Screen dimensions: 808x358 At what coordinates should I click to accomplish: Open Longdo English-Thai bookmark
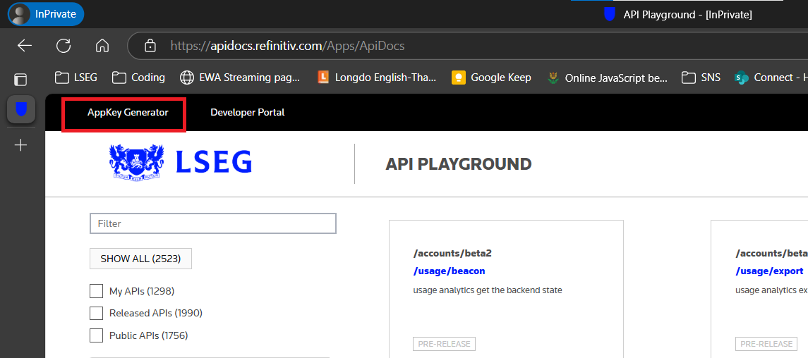377,78
